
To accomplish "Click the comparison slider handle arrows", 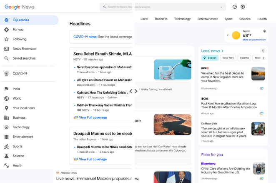I will (133, 91).
